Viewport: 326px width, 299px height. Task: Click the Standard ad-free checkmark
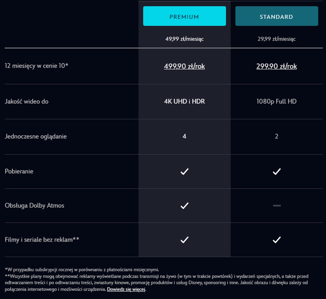pyautogui.click(x=277, y=240)
